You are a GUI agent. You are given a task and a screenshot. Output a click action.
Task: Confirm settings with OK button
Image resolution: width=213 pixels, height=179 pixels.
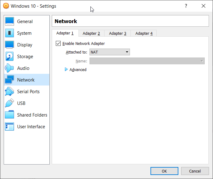pos(164,171)
